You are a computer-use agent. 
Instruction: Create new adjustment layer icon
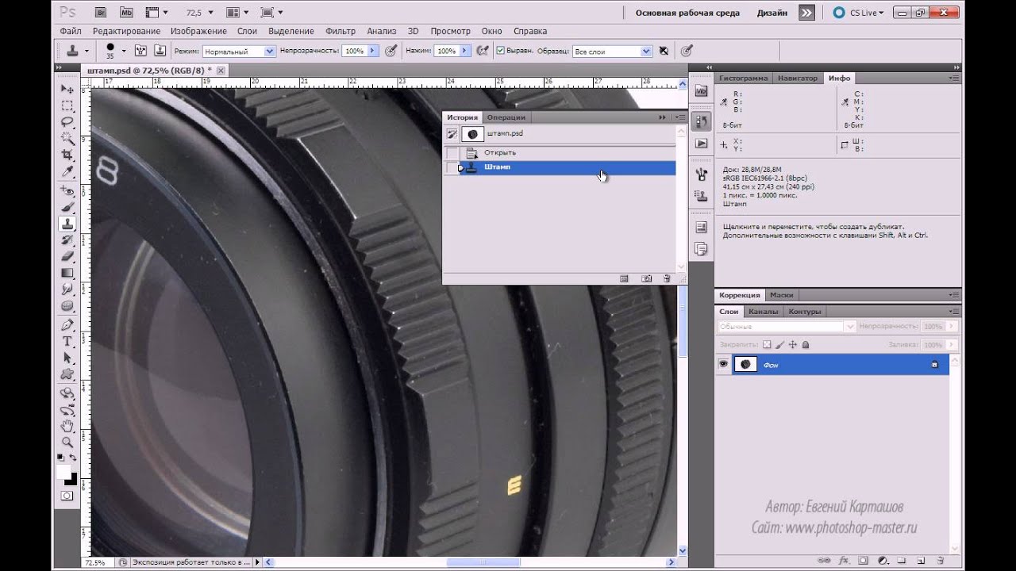[883, 561]
